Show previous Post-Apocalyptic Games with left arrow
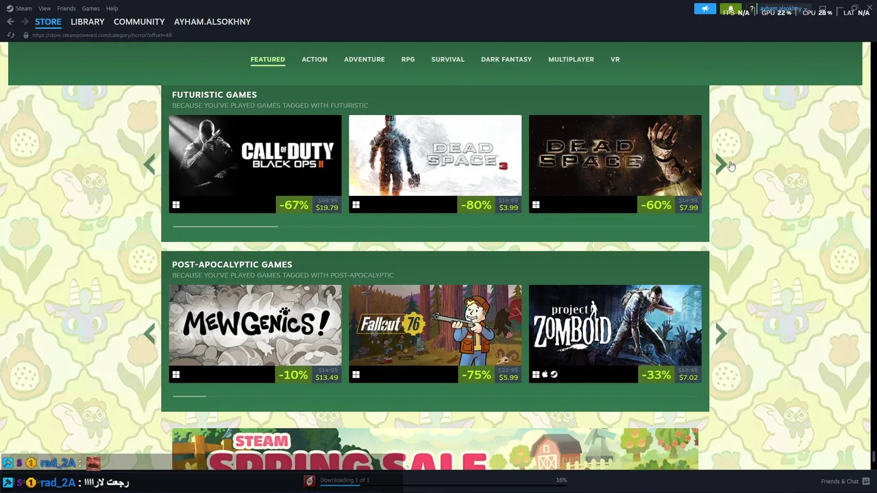Image resolution: width=877 pixels, height=493 pixels. click(149, 333)
